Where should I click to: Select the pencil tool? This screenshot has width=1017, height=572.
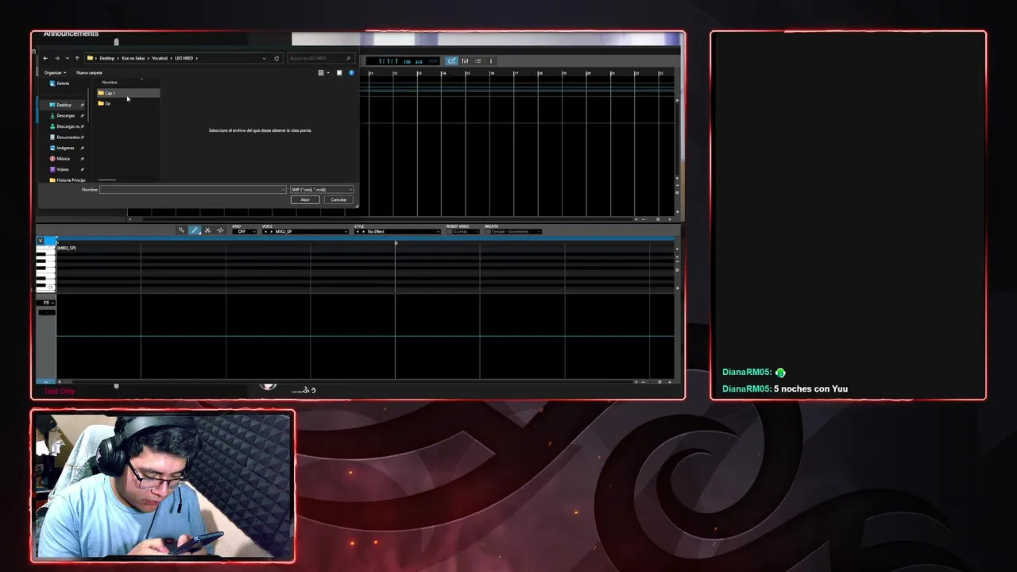tap(195, 230)
